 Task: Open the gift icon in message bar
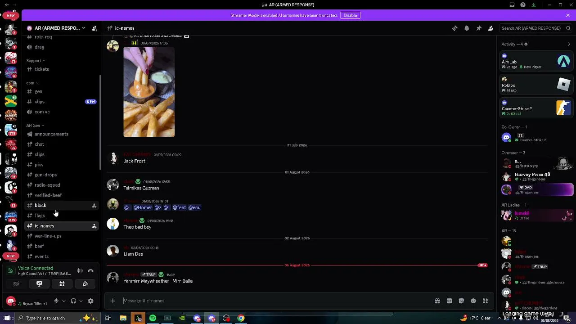click(x=437, y=301)
